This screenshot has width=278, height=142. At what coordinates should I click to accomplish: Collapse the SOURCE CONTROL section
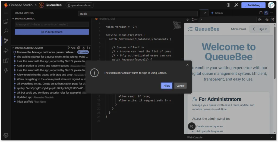pyautogui.click(x=13, y=19)
